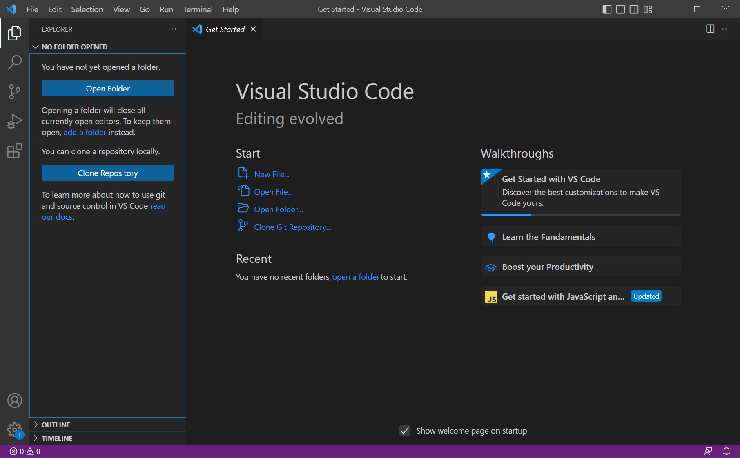Close the Get Started tab
Viewport: 740px width, 458px height.
click(x=253, y=29)
